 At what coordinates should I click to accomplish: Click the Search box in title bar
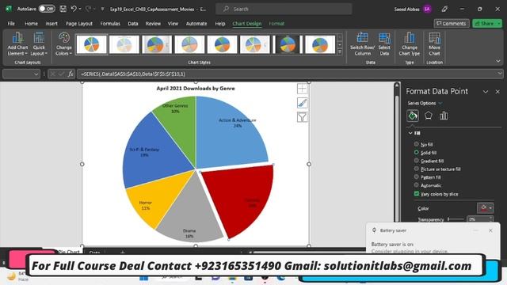284,9
